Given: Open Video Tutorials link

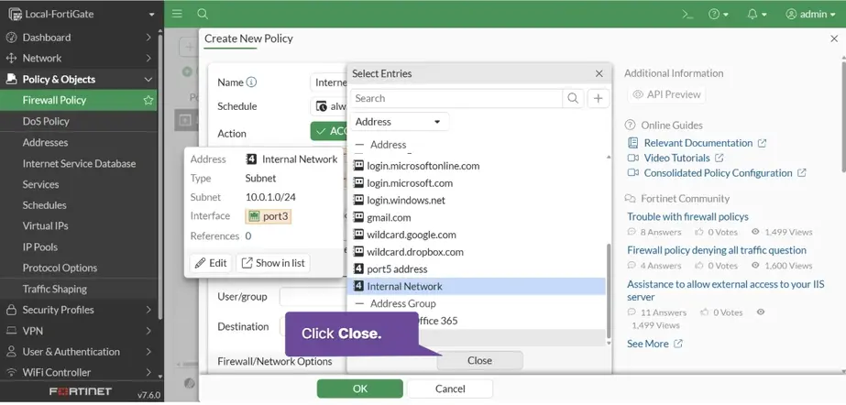Looking at the screenshot, I should click(676, 158).
